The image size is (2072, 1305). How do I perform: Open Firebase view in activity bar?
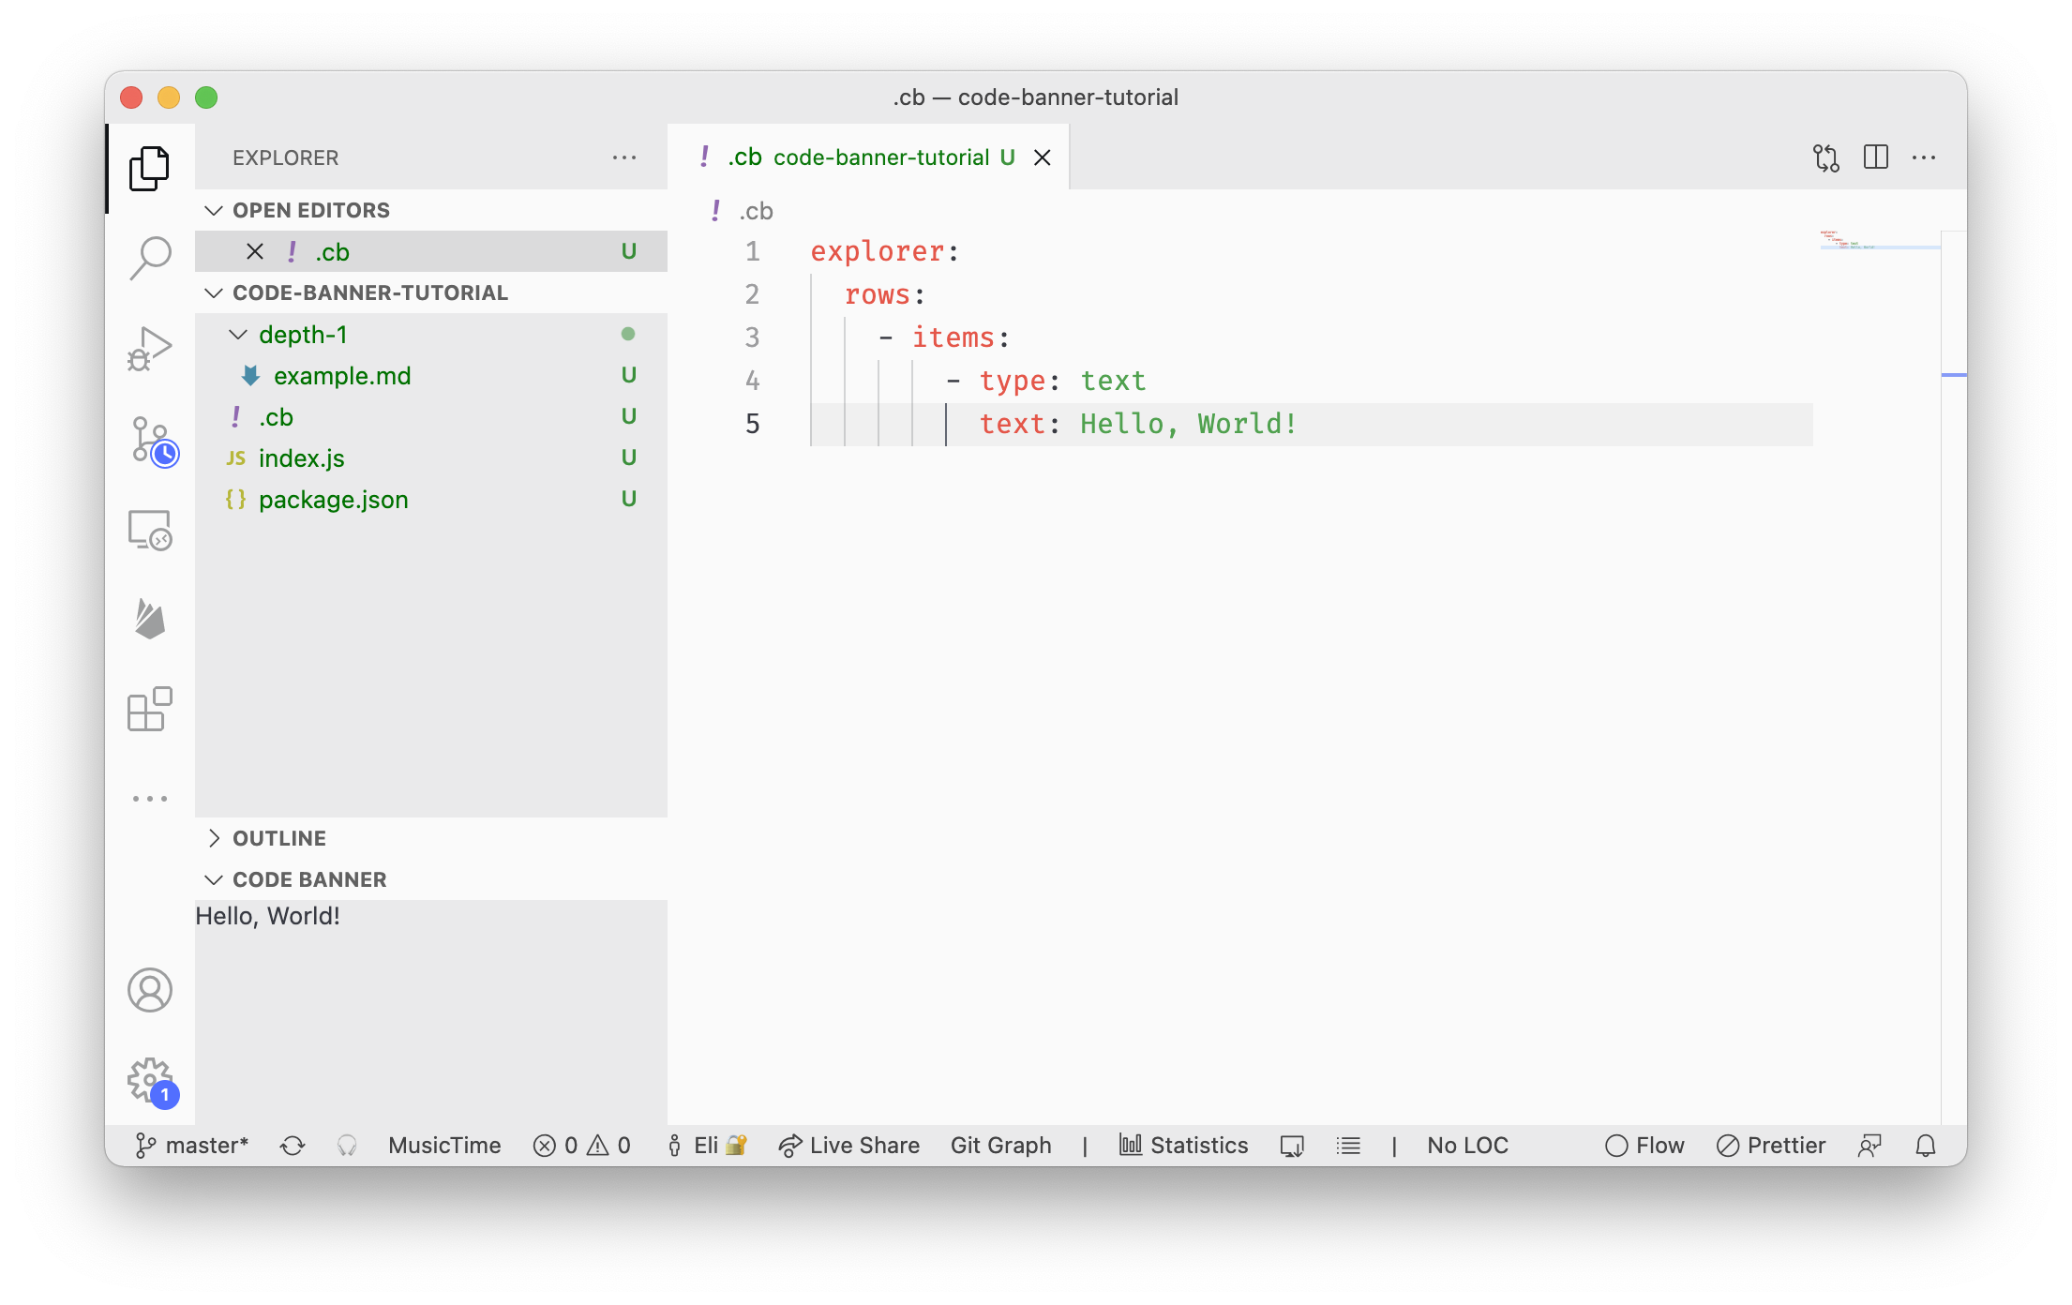150,619
